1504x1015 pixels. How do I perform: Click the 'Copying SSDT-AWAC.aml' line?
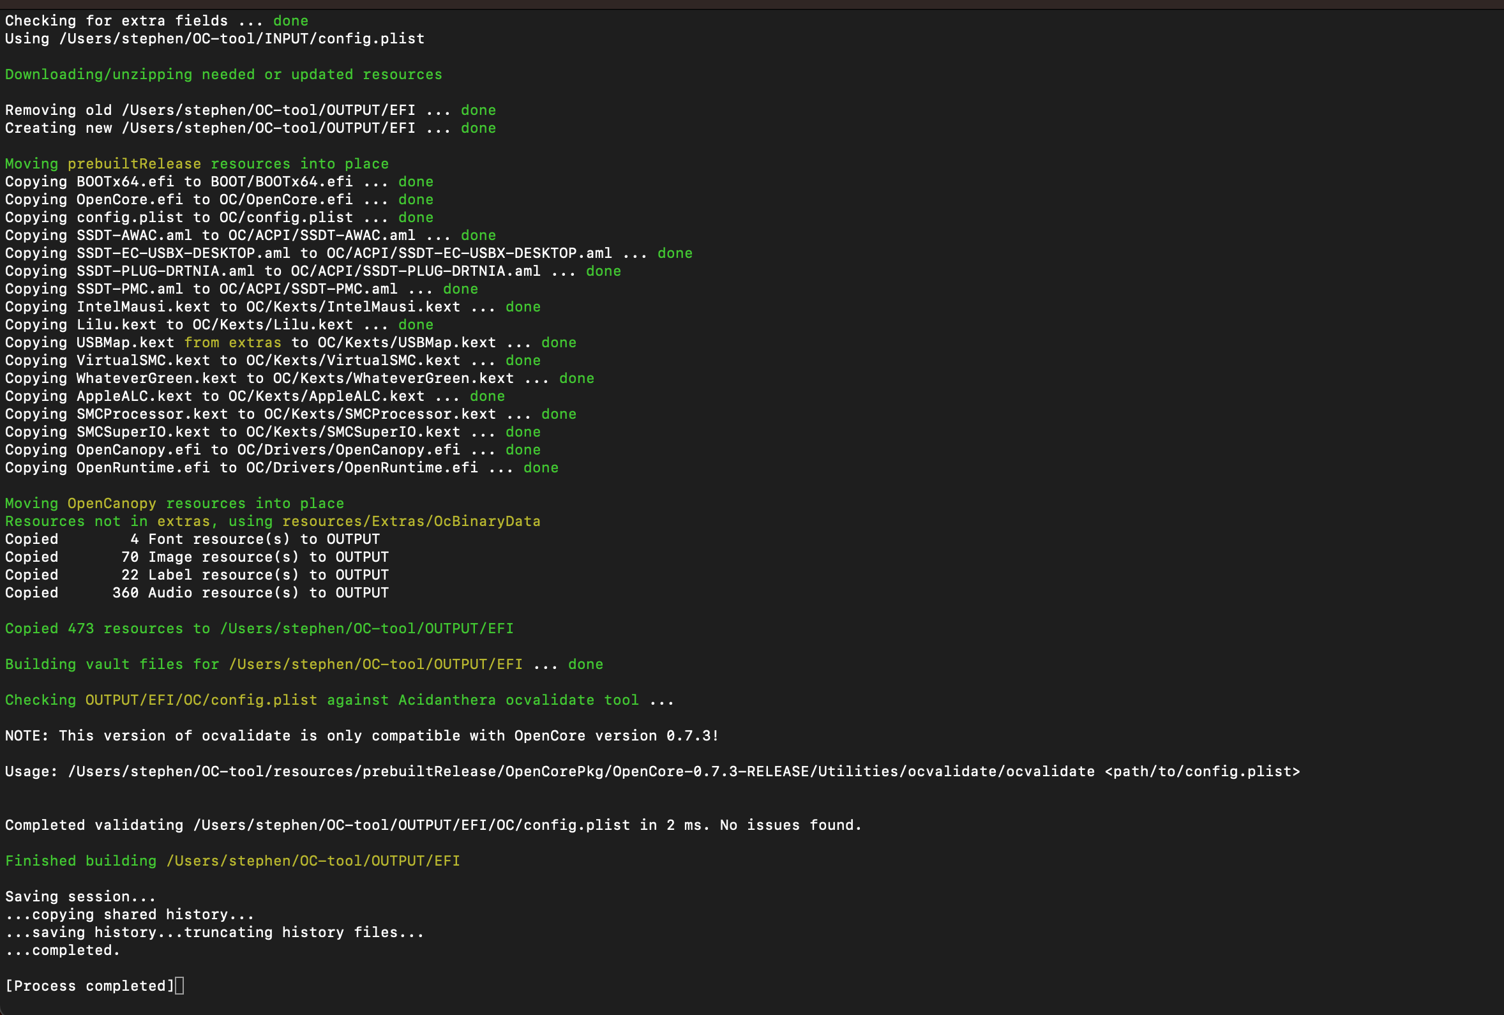(250, 236)
